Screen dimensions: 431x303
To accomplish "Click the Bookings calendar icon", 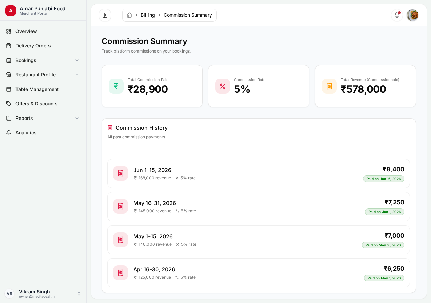I will pyautogui.click(x=9, y=60).
